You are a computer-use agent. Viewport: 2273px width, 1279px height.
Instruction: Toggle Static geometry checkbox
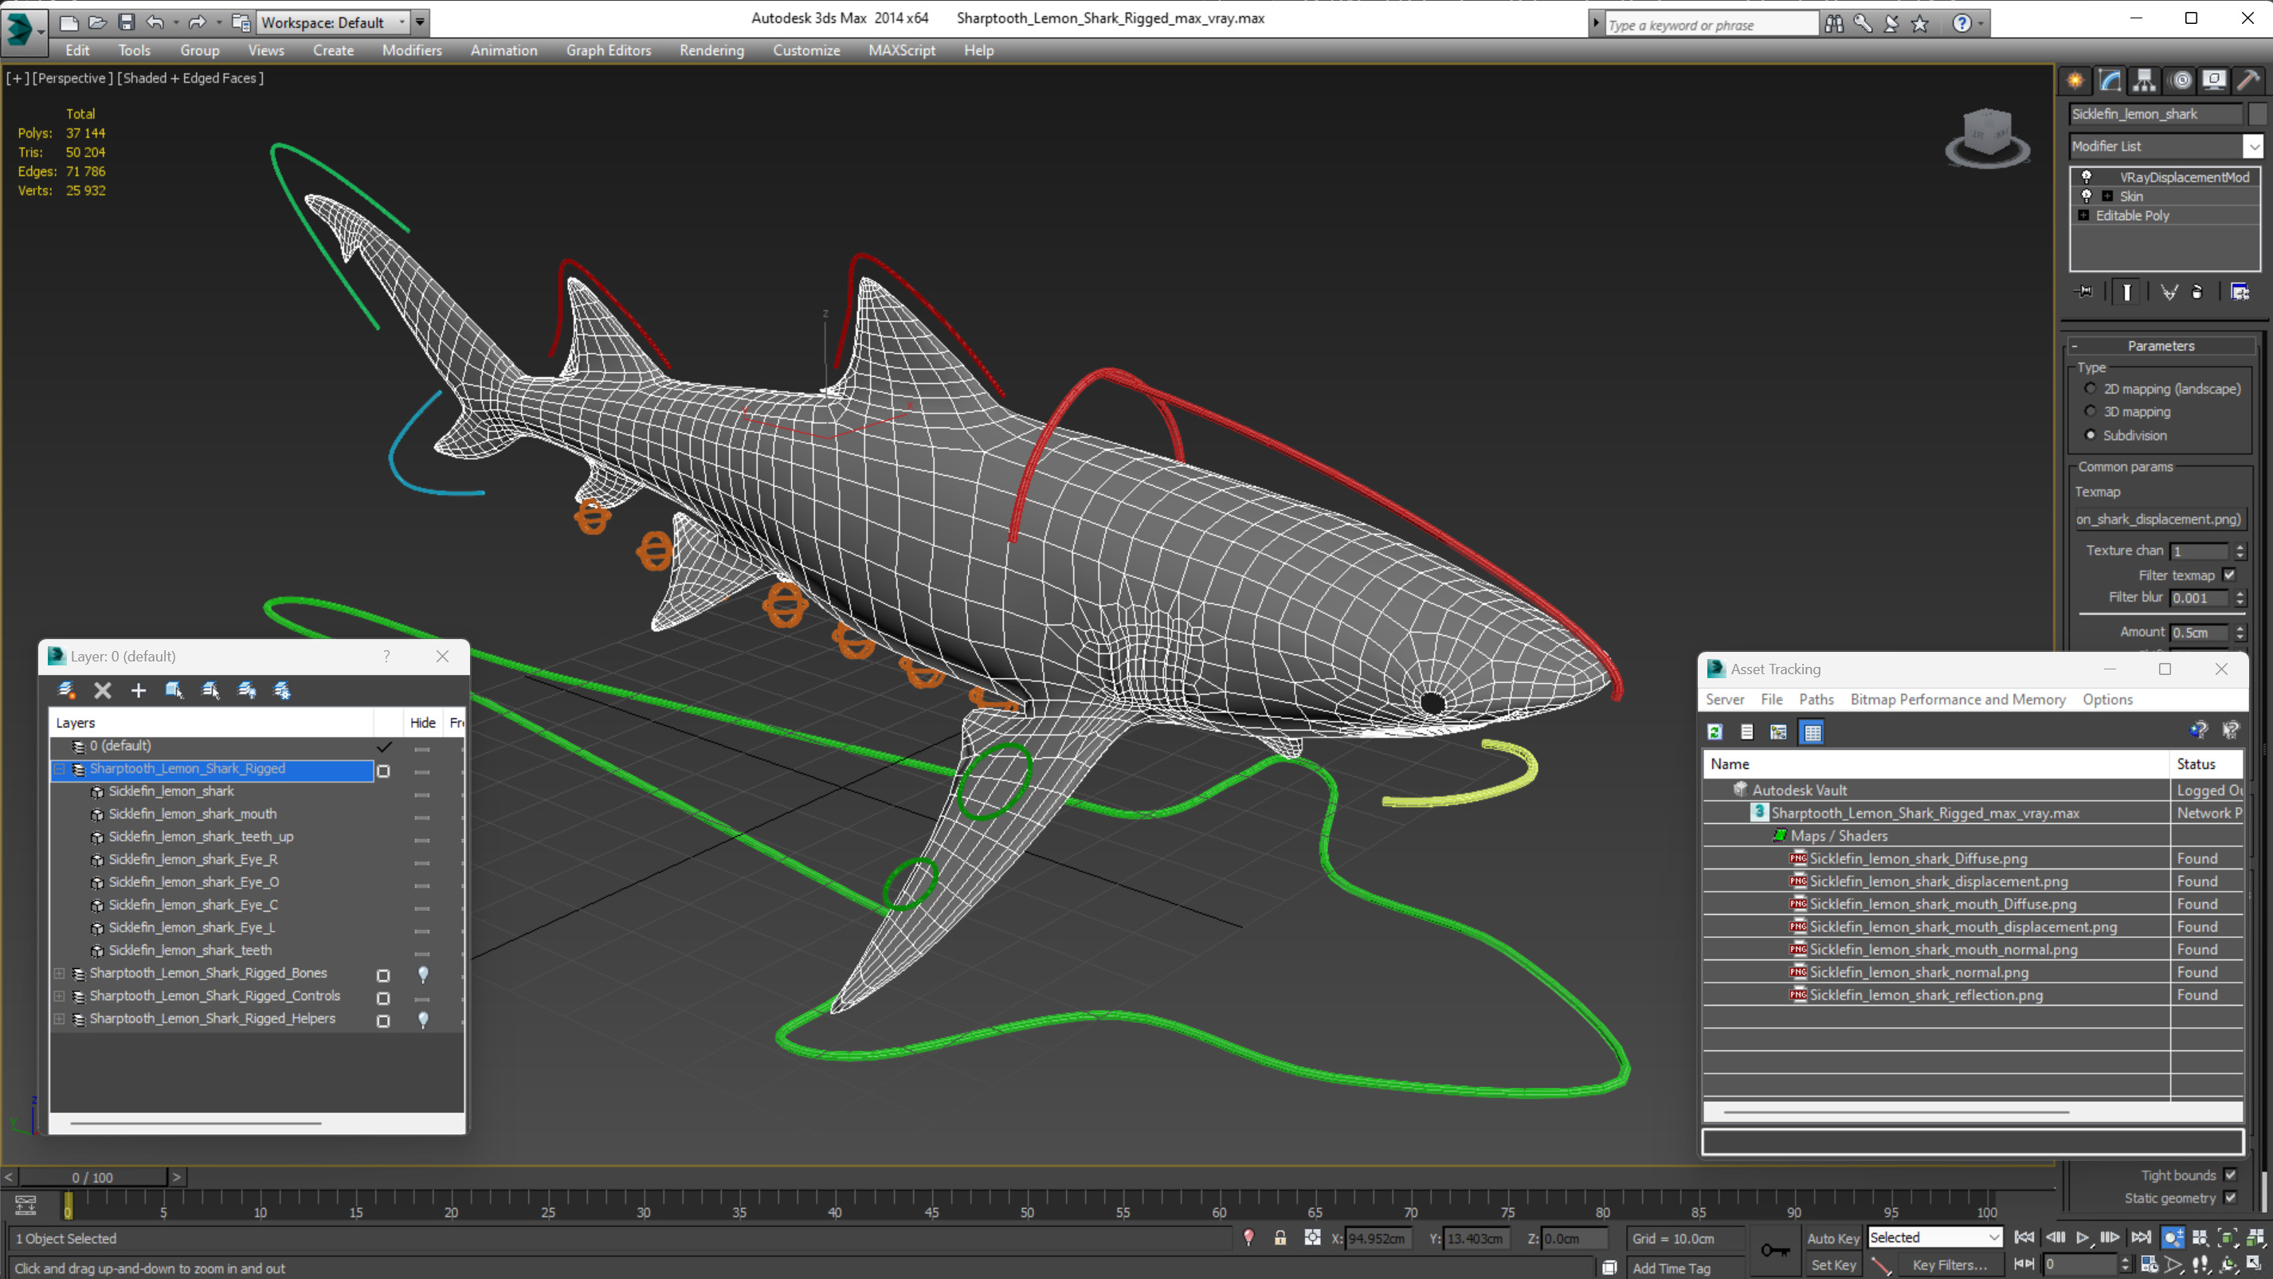[x=2230, y=1198]
